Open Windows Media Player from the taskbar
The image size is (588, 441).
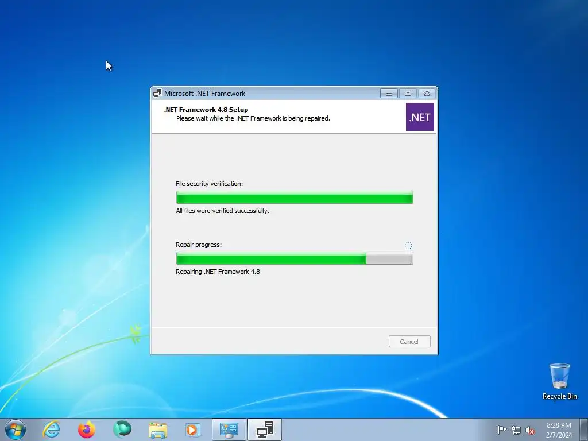(193, 430)
